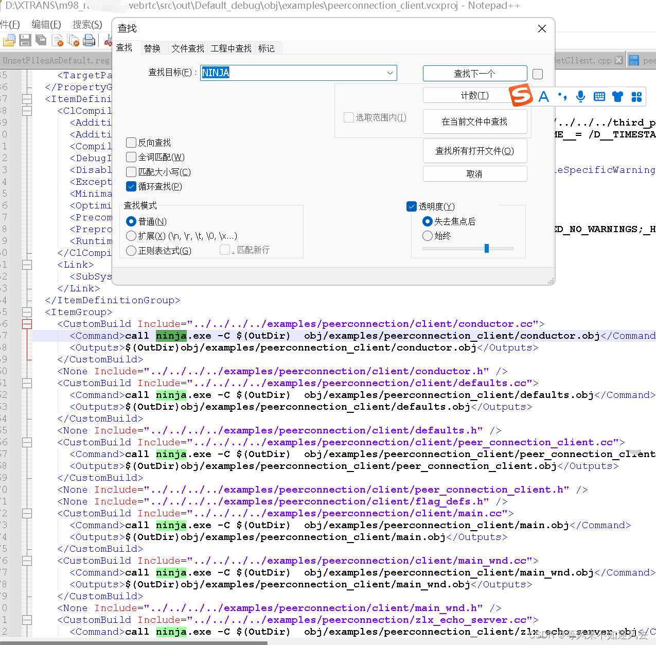Viewport: 656px width, 645px height.
Task: Collapse the main_wnd.cc CustomBuild fold marker
Action: [x=27, y=561]
